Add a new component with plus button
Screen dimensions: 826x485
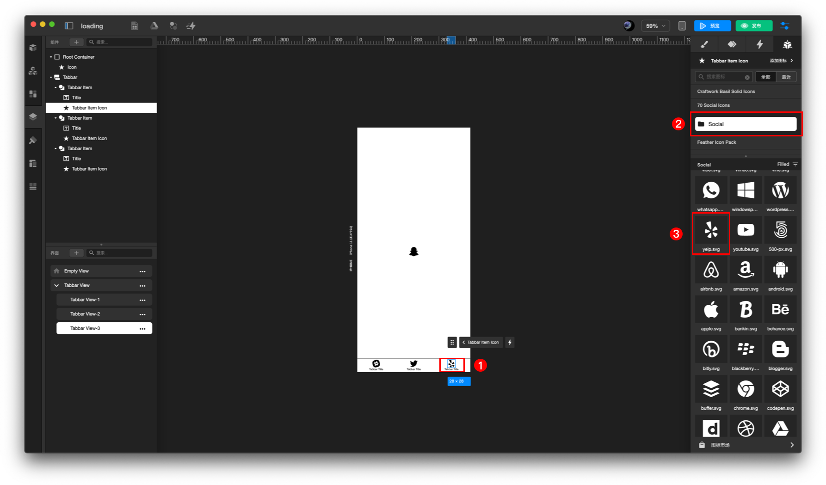click(76, 42)
